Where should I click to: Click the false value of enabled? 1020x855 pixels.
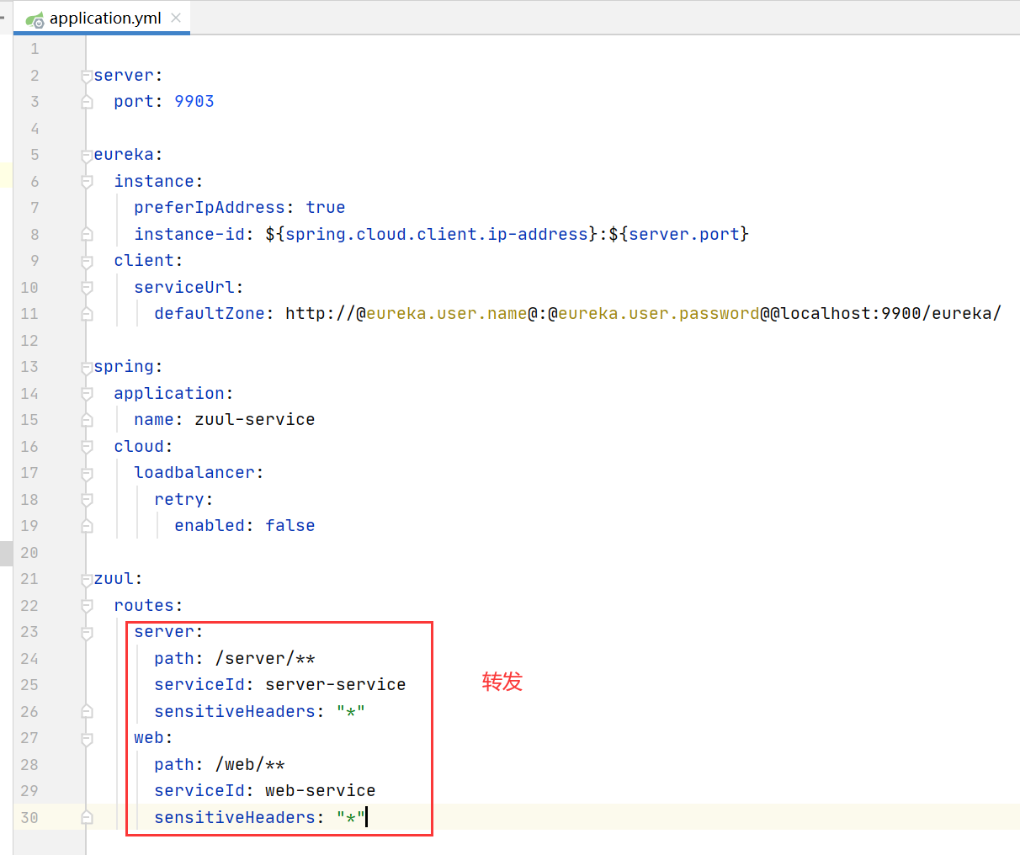[290, 526]
